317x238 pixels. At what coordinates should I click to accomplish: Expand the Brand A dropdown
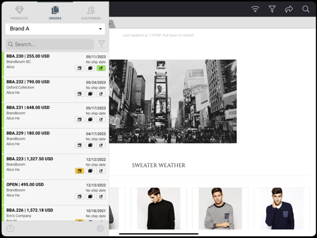point(55,29)
